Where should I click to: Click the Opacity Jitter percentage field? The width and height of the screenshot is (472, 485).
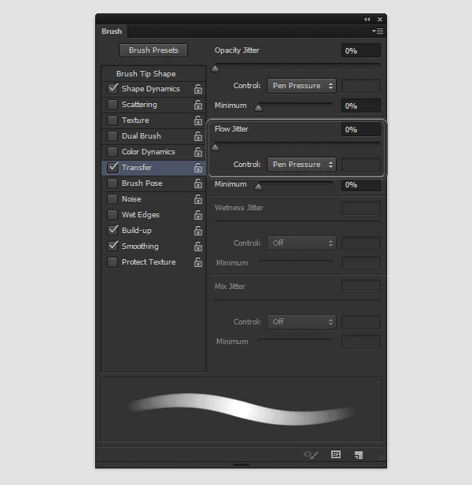click(360, 50)
